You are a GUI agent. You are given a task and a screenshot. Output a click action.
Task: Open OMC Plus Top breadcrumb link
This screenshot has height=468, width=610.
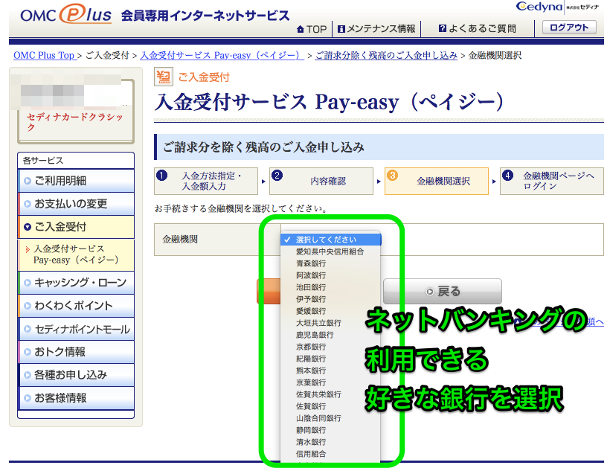(x=44, y=55)
